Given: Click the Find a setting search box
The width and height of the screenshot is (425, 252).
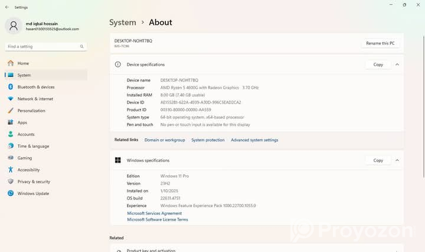Looking at the screenshot, I should pyautogui.click(x=46, y=46).
